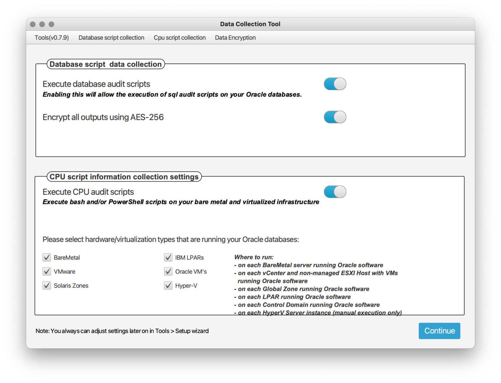This screenshot has height=383, width=501.
Task: Disable the Execute database audit scripts toggle
Action: tap(335, 84)
